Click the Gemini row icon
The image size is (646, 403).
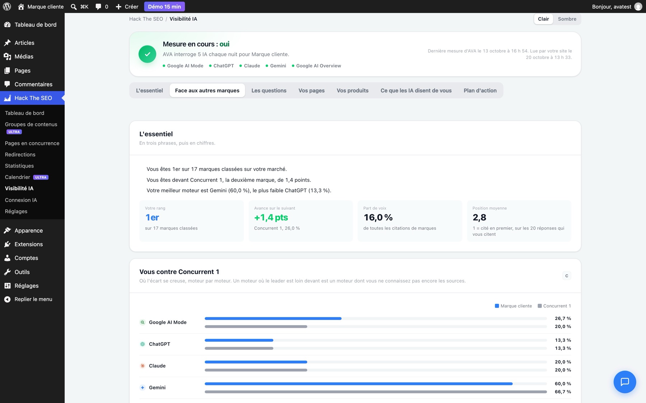(142, 388)
